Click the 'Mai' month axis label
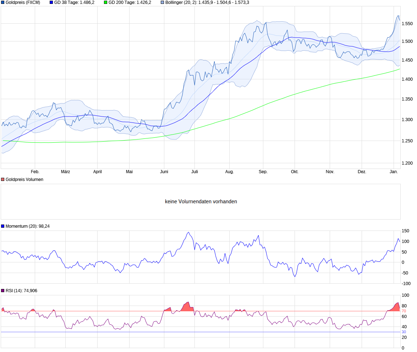This screenshot has width=417, height=352. (x=129, y=172)
